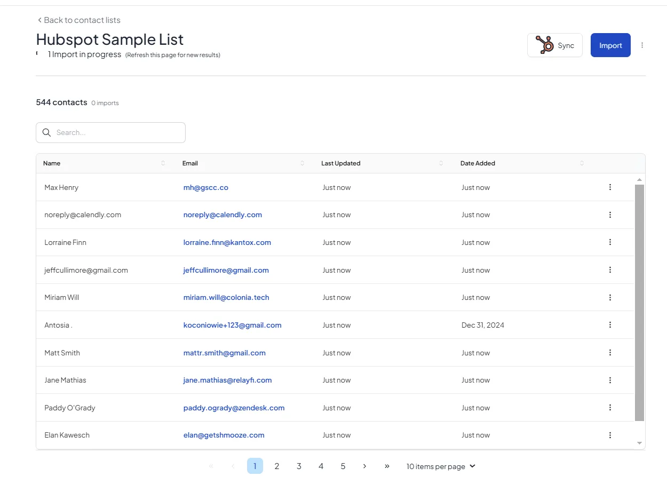667x492 pixels.
Task: Click the name cell 'Paddy O'Grady'
Action: click(x=70, y=408)
